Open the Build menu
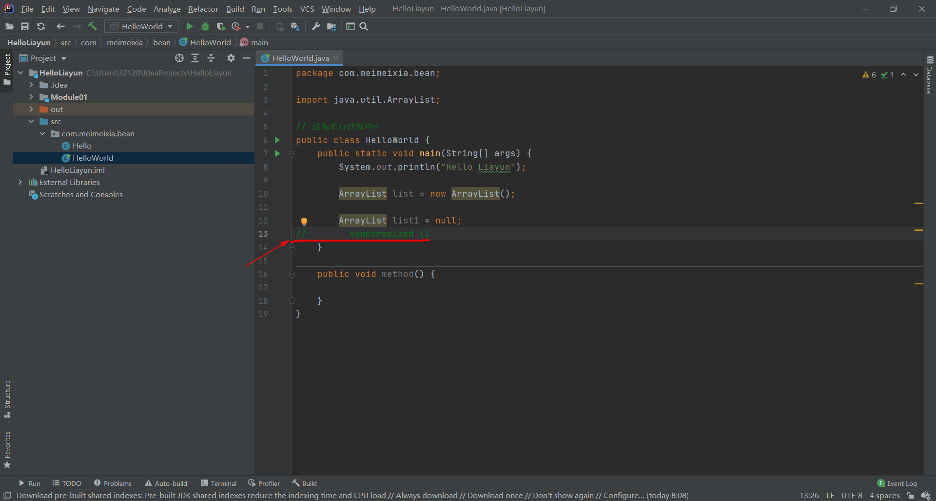Viewport: 936px width, 501px height. tap(235, 9)
